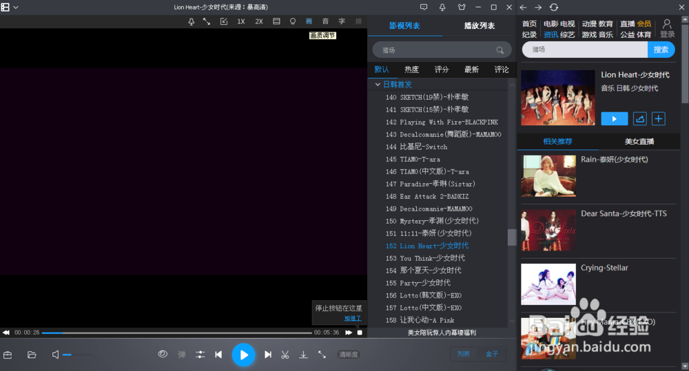Screen dimensions: 689x371
Task: Click the share icon beside the play button
Action: (640, 119)
